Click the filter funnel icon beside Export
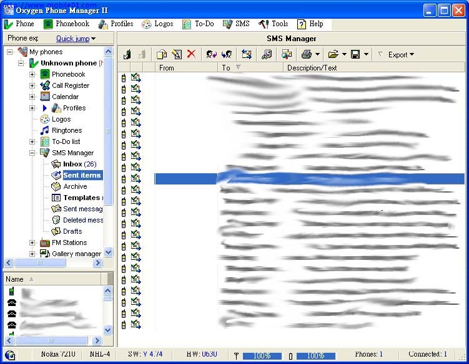The height and width of the screenshot is (364, 469). tap(380, 54)
